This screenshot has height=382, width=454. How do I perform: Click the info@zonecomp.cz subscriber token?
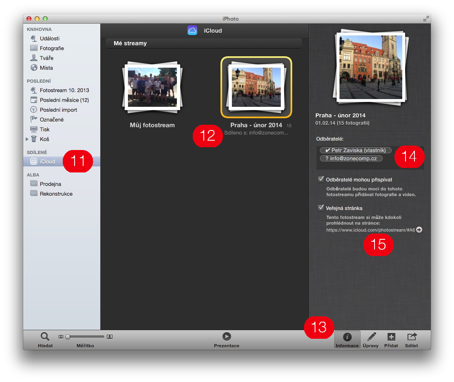pyautogui.click(x=351, y=158)
